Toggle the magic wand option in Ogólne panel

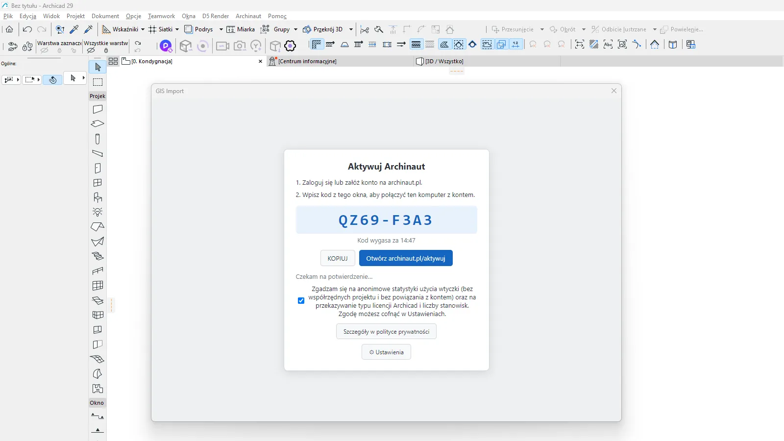(52, 79)
